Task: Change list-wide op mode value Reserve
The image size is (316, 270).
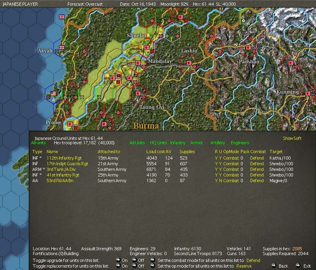Action: click(x=244, y=266)
